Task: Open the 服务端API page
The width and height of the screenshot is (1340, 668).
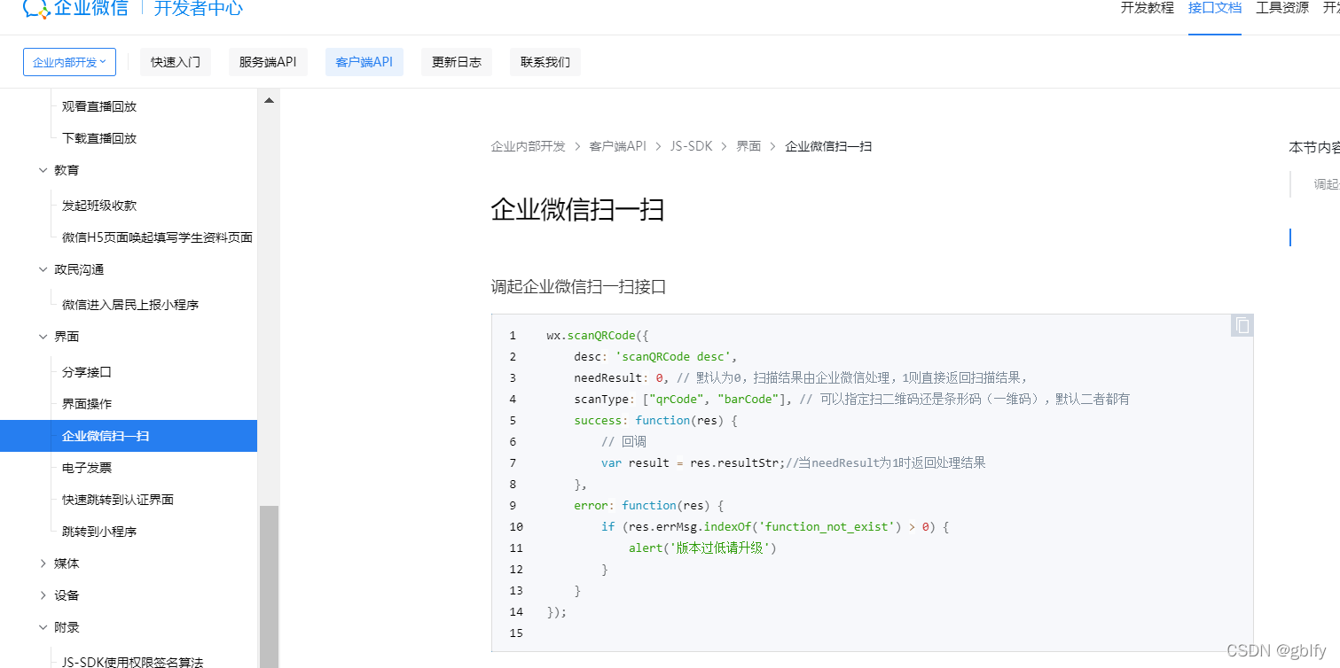Action: pos(268,62)
